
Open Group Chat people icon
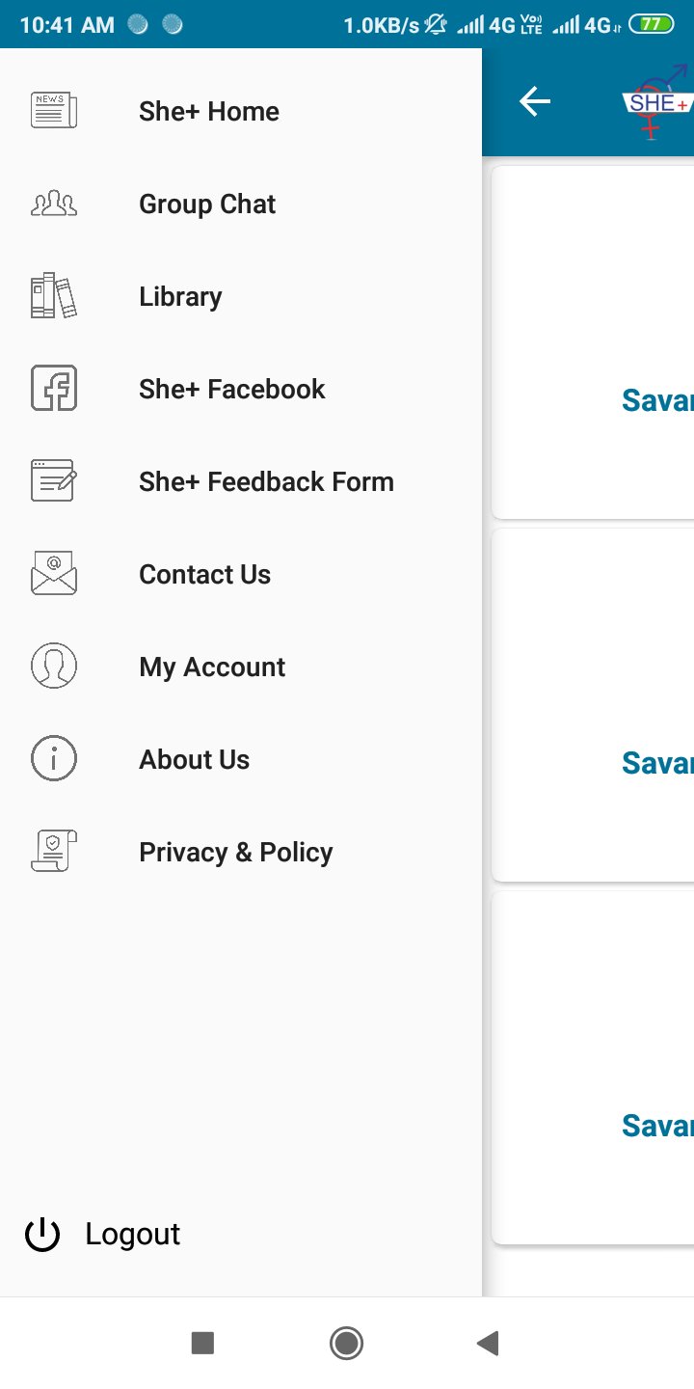54,204
